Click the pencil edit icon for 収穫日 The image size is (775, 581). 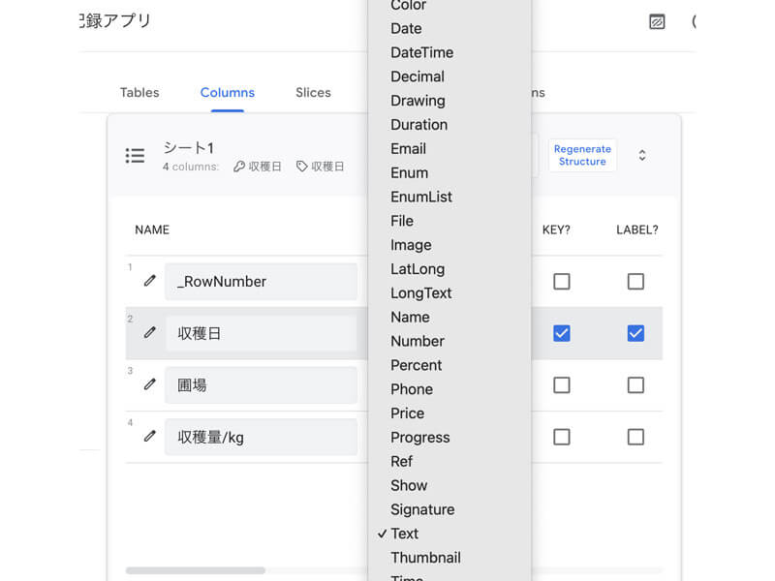[x=149, y=332]
